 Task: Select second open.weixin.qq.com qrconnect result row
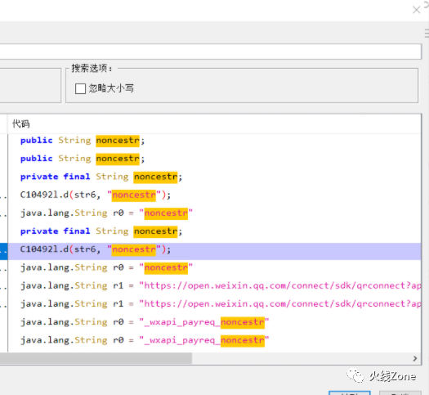click(x=214, y=304)
